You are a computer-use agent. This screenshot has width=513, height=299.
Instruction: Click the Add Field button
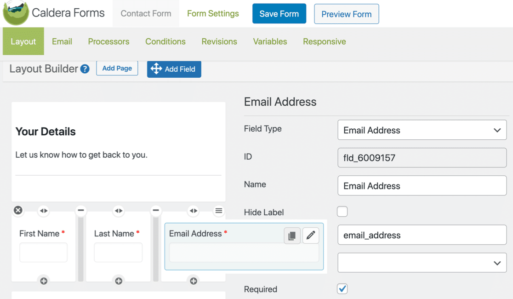pyautogui.click(x=174, y=69)
